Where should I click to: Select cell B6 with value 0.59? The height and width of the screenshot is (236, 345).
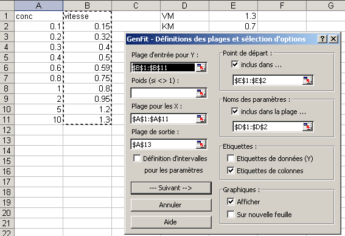point(88,68)
